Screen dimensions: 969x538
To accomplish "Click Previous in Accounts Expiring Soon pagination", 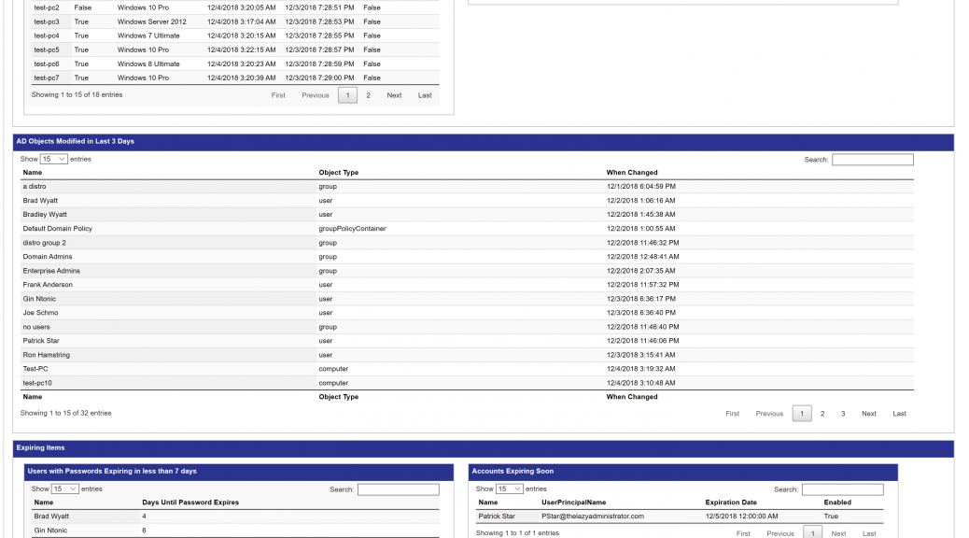I will (780, 533).
